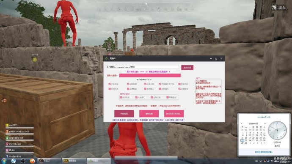Go to previous month in calendar
This screenshot has width=292, height=164.
(242, 124)
